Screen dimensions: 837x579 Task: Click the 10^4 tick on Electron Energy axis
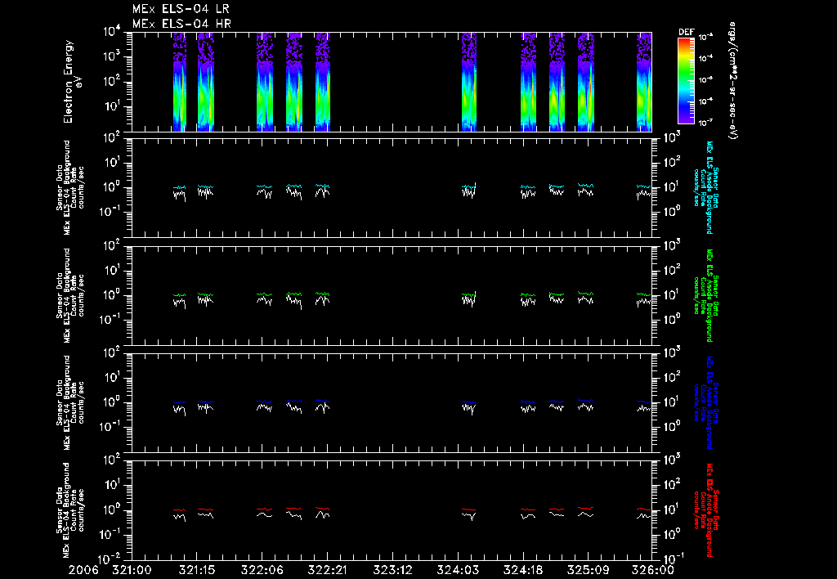pos(112,32)
